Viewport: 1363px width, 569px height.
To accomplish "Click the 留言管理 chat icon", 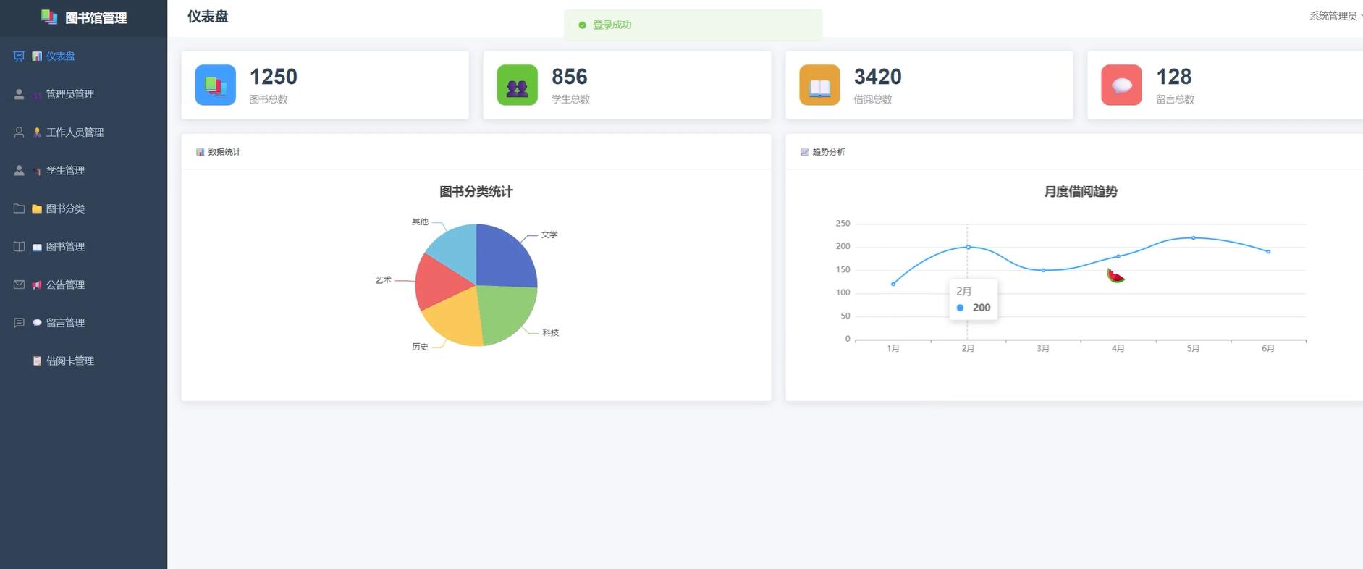I will click(x=20, y=323).
